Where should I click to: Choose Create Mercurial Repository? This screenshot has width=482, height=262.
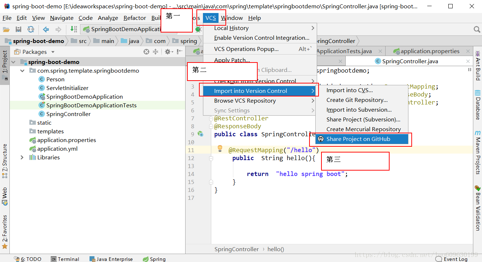click(362, 129)
